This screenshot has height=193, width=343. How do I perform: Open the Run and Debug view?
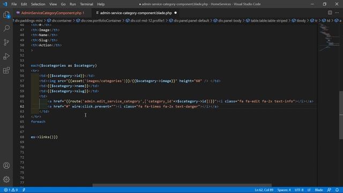tap(6, 56)
